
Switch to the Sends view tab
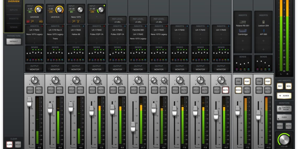click(x=14, y=27)
